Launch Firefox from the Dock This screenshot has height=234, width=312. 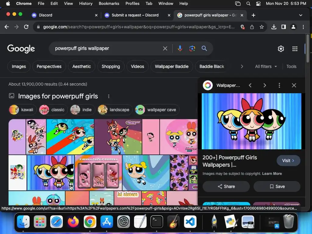pos(73,222)
